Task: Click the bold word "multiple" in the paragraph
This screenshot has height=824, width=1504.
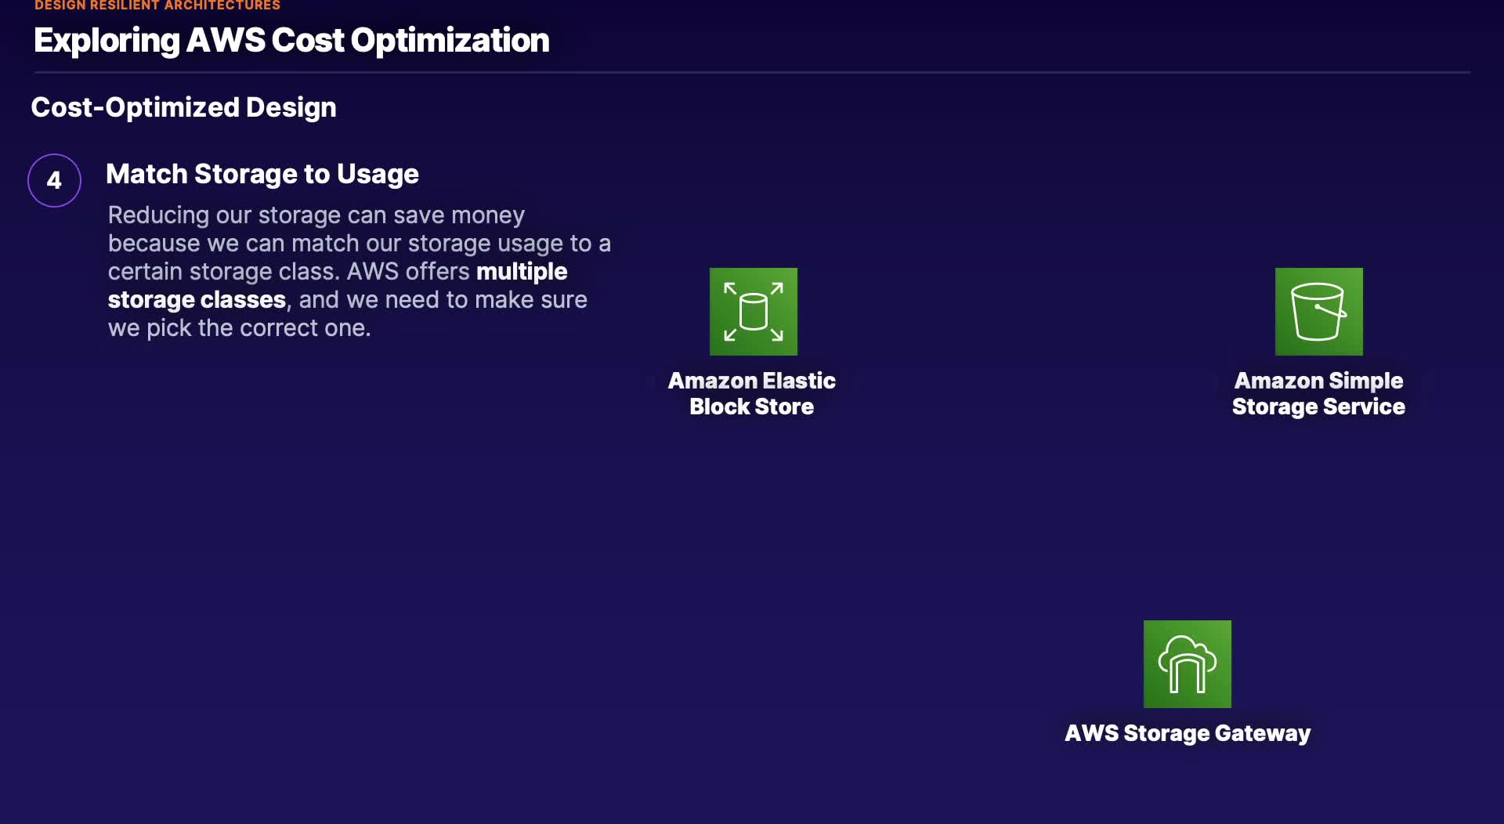Action: 522,272
